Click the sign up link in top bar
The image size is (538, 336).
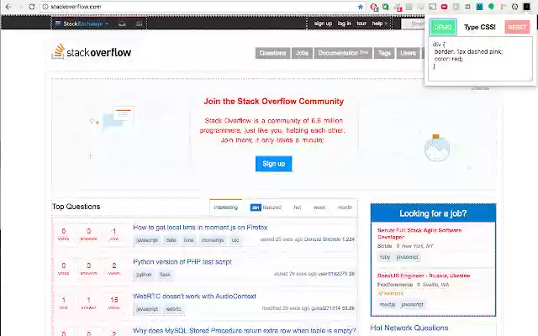323,24
